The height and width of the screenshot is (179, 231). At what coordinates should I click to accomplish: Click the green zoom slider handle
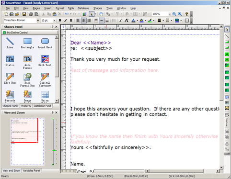(x=54, y=150)
